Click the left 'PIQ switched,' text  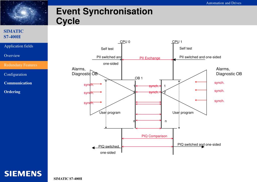(x=109, y=146)
